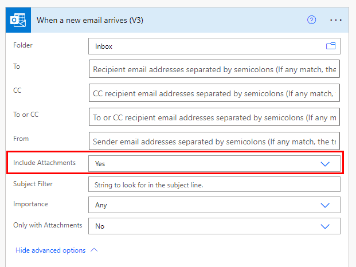
Task: Click the To recipient addresses field
Action: pos(214,69)
